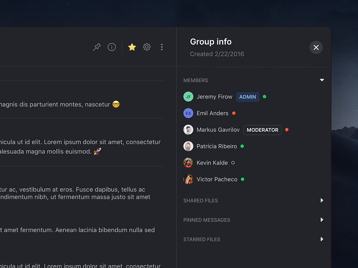Click the MEMBERS section heading

tap(196, 81)
